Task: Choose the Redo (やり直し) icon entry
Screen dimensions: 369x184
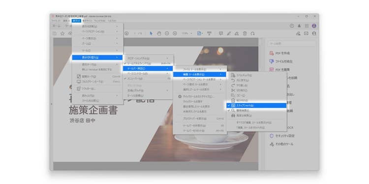Action: (256, 85)
